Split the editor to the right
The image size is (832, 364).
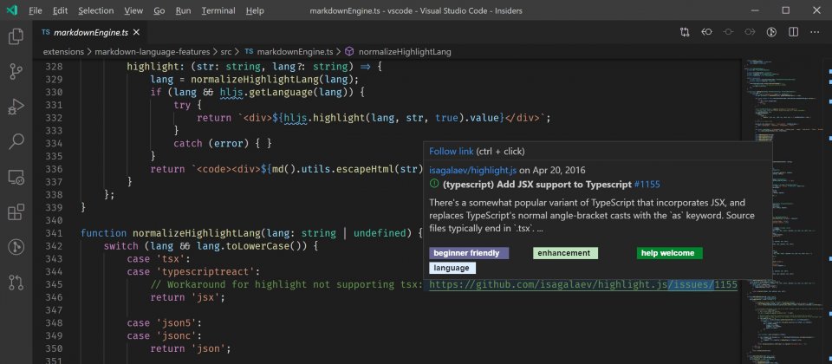point(793,32)
